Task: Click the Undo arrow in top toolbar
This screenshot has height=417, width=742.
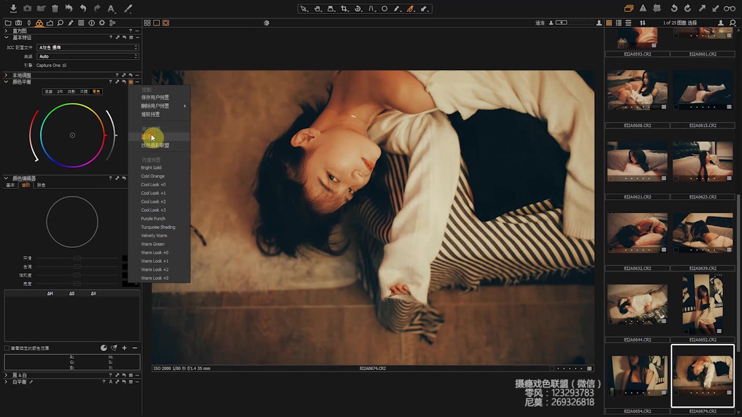Action: tap(83, 9)
